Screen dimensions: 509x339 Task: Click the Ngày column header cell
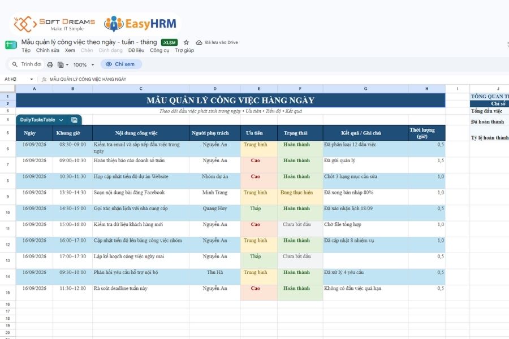coord(34,133)
